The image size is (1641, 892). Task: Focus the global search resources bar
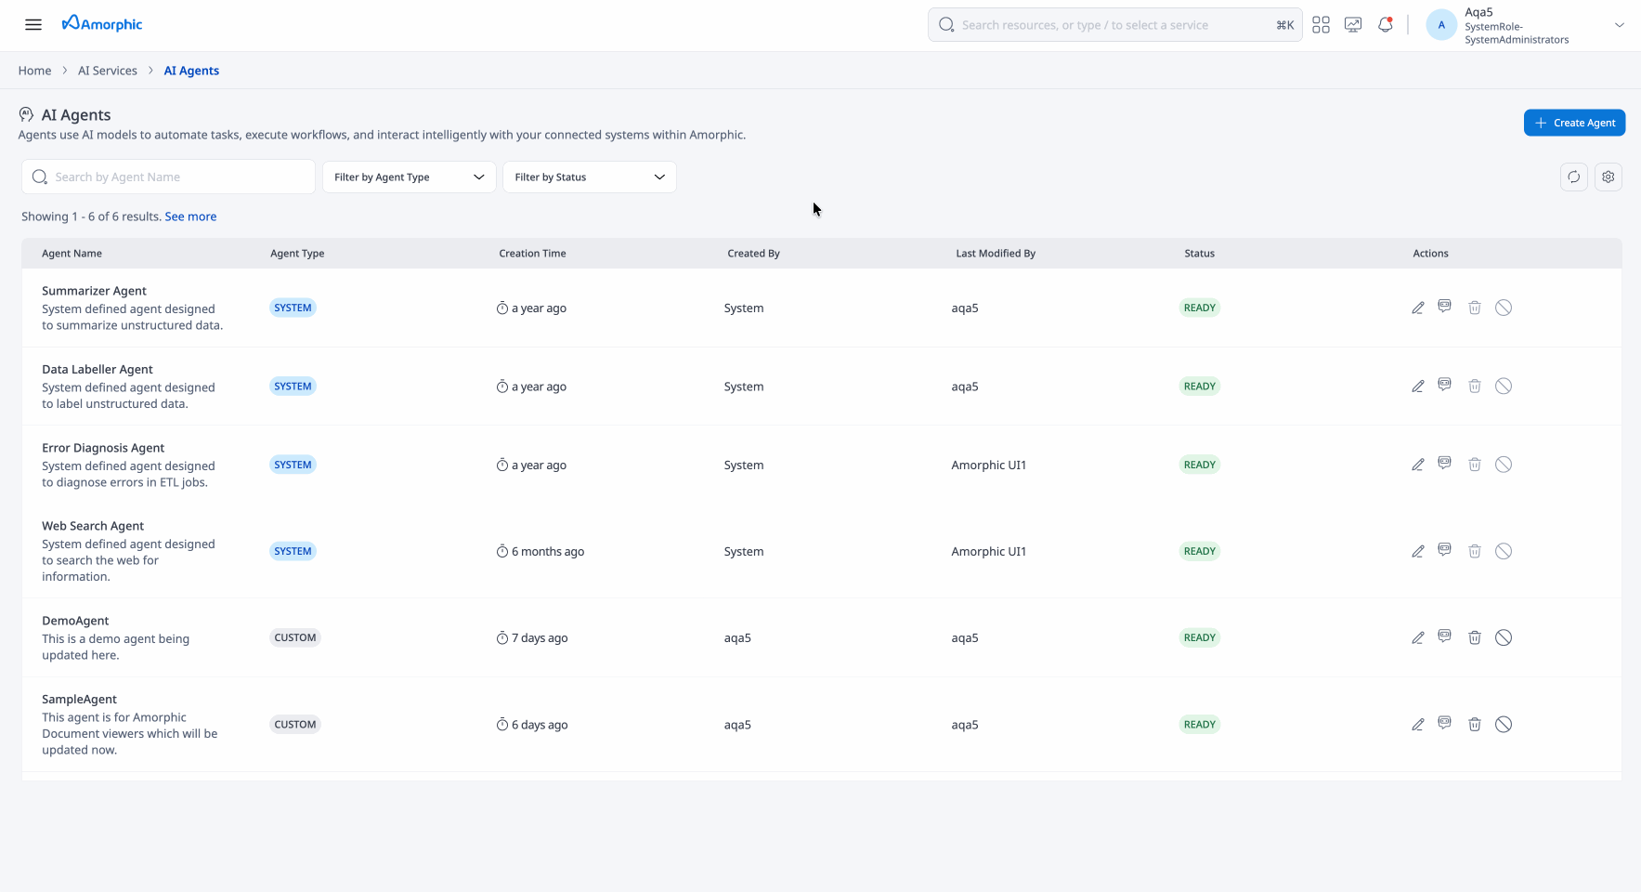(x=1114, y=25)
